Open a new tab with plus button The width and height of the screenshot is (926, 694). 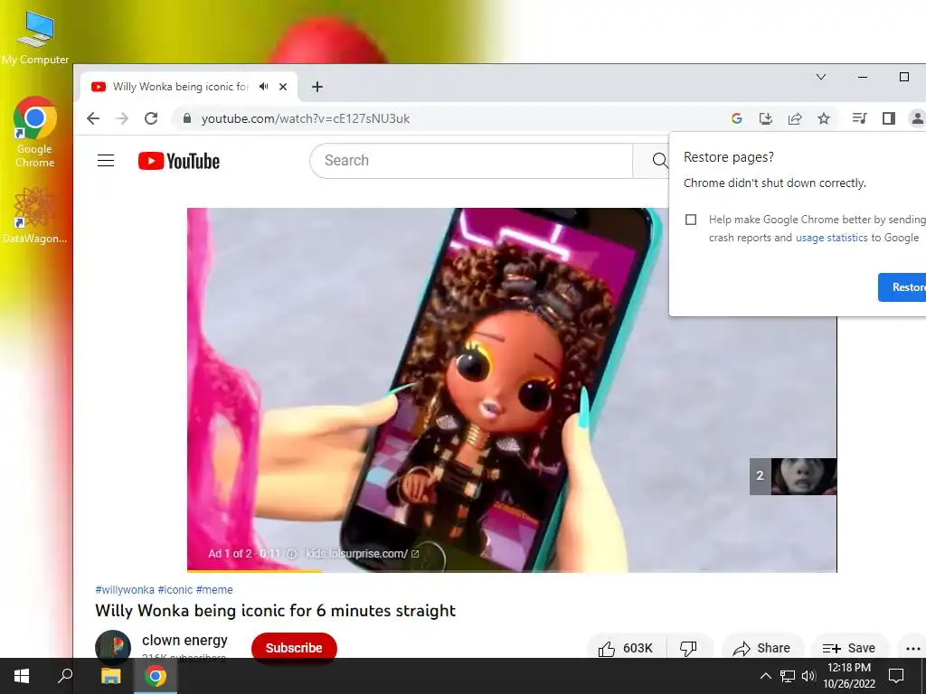point(317,87)
